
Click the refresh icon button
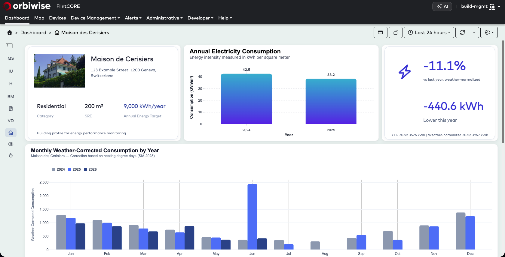[462, 32]
